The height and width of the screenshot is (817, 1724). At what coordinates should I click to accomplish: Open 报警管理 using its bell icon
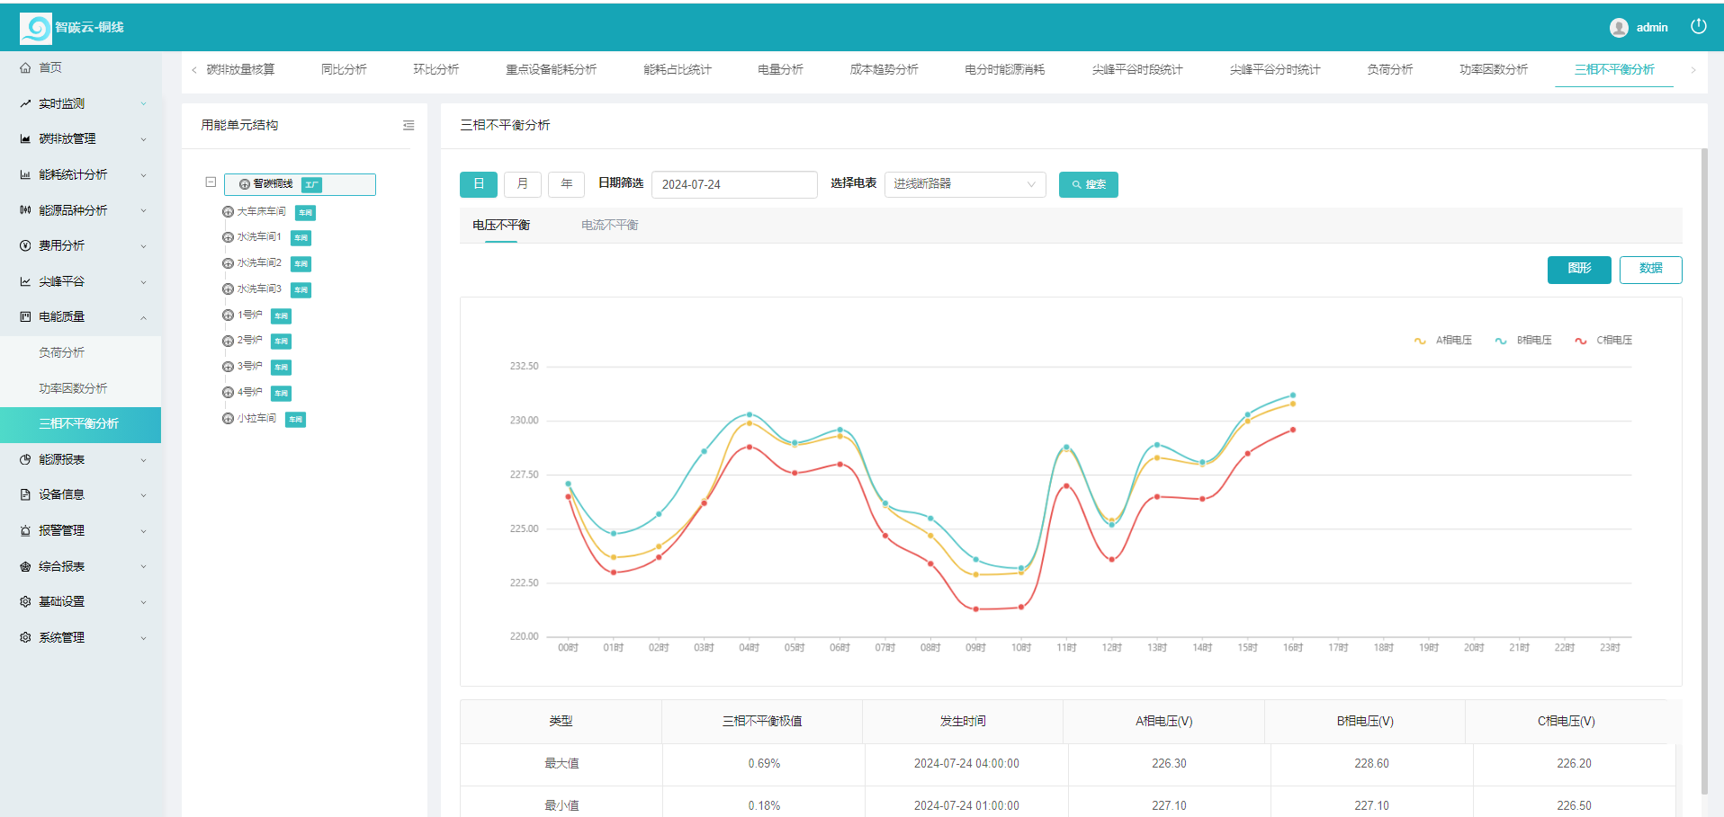click(25, 530)
